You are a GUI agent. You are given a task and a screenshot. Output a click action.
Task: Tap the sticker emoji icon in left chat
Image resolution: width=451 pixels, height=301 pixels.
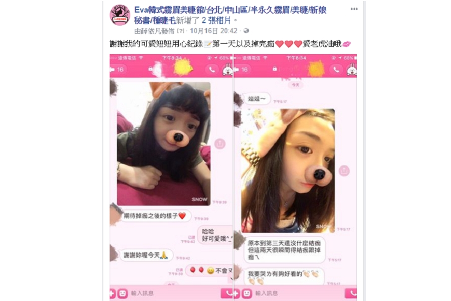click(122, 293)
